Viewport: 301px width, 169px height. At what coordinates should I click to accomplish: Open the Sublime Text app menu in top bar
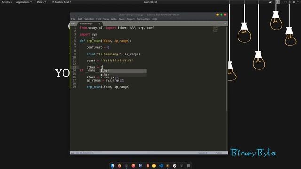pos(62,2)
